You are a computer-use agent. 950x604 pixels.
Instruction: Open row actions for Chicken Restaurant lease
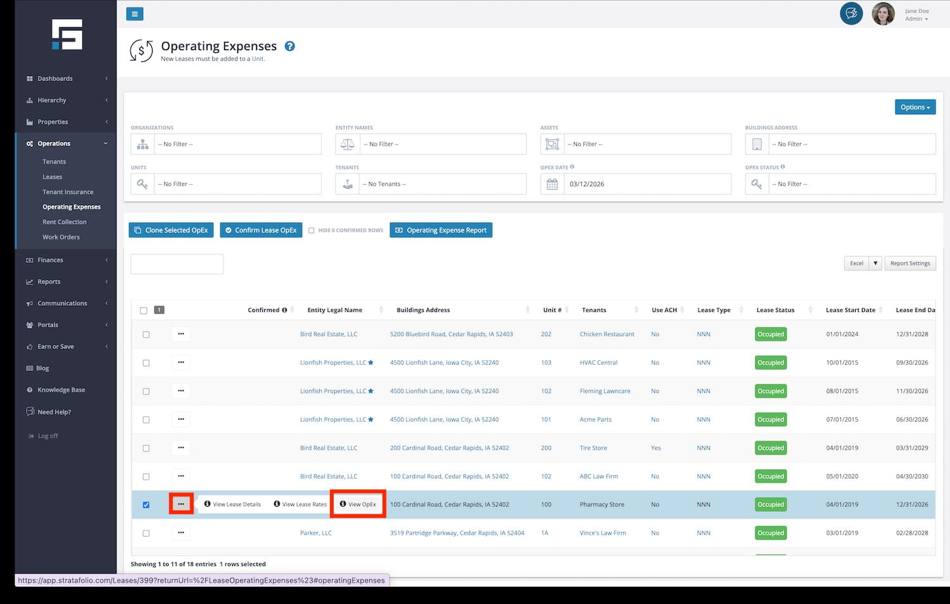pos(181,334)
